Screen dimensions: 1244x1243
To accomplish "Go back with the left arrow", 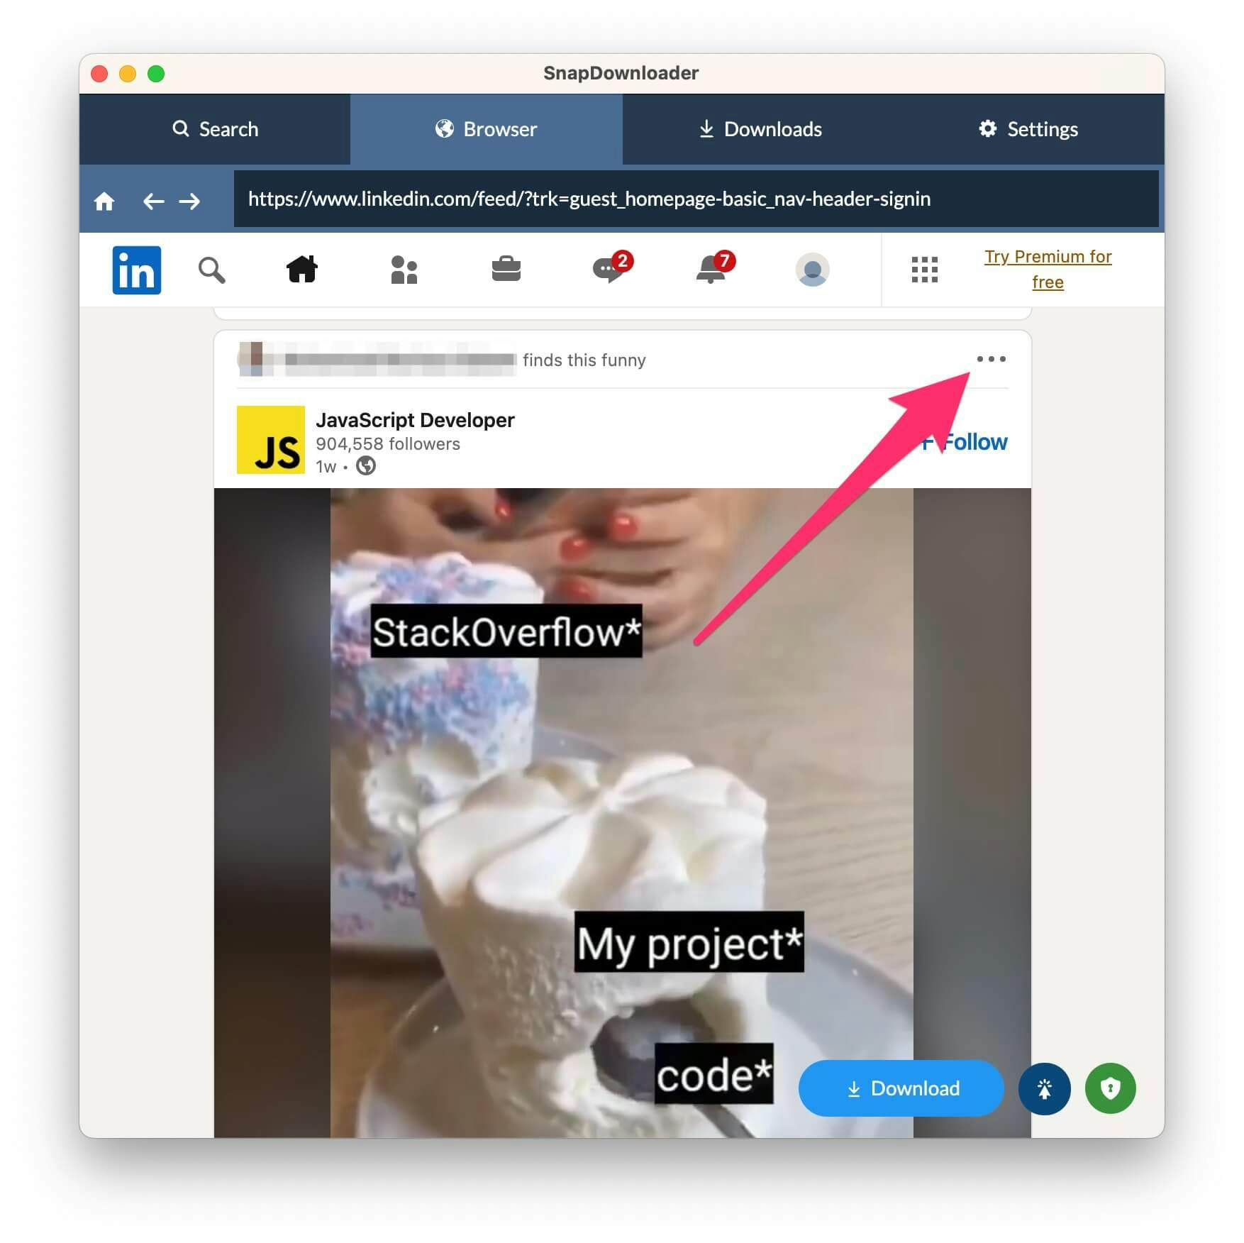I will pyautogui.click(x=153, y=201).
